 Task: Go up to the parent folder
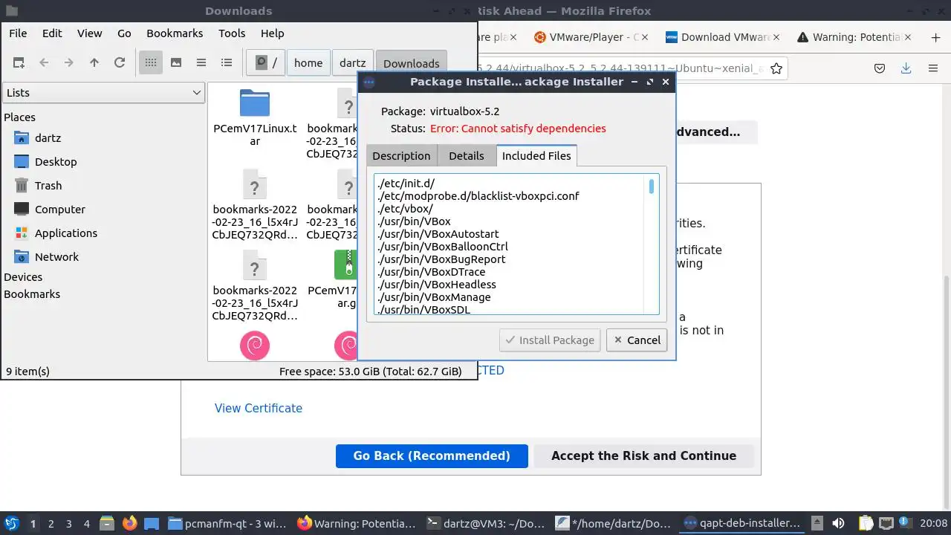[x=94, y=63]
